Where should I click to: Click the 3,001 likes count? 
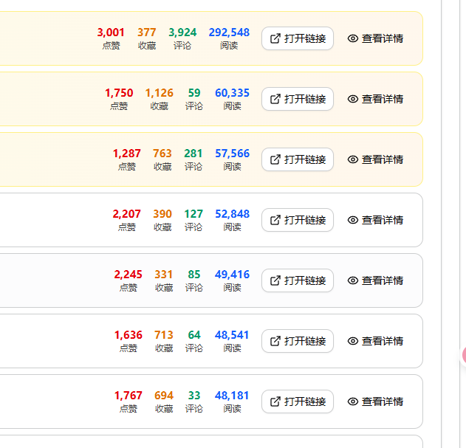tap(111, 32)
